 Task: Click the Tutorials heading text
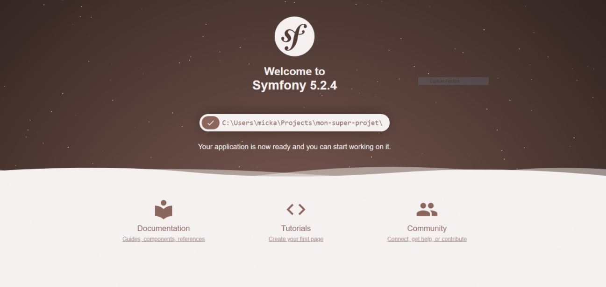coord(296,228)
